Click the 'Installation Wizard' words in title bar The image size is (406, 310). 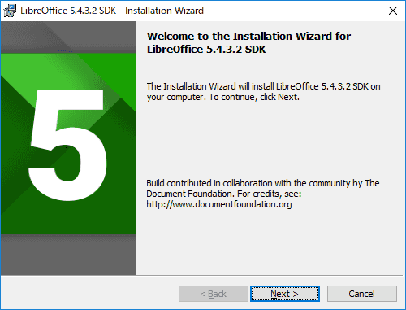tap(164, 11)
